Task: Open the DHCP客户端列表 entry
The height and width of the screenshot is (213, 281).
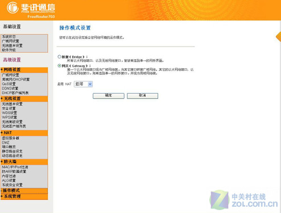Action: click(15, 93)
